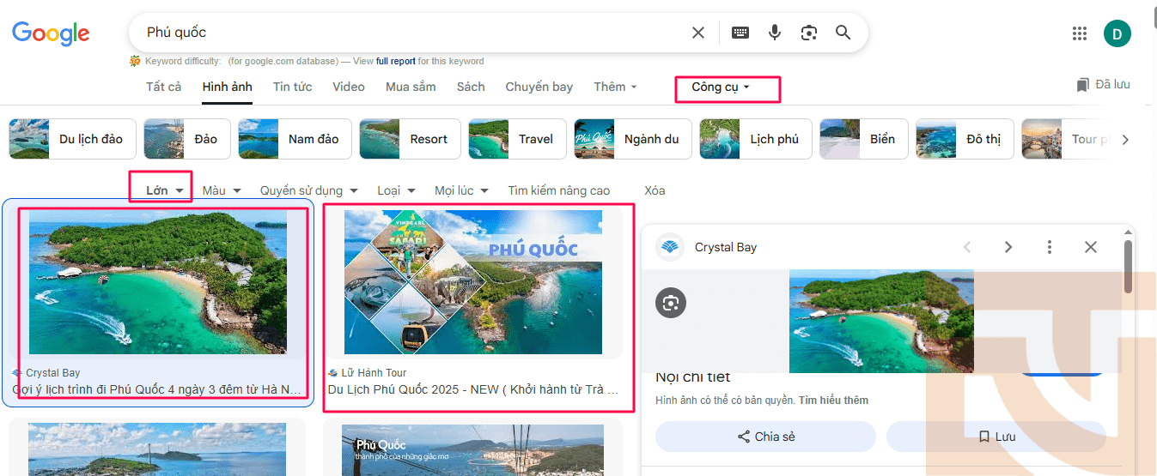The height and width of the screenshot is (476, 1157).
Task: Open the Lữ Hành Tour Phú Quốc collage image
Action: pos(473,282)
